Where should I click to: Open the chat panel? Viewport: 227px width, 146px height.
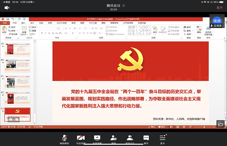click(x=146, y=138)
